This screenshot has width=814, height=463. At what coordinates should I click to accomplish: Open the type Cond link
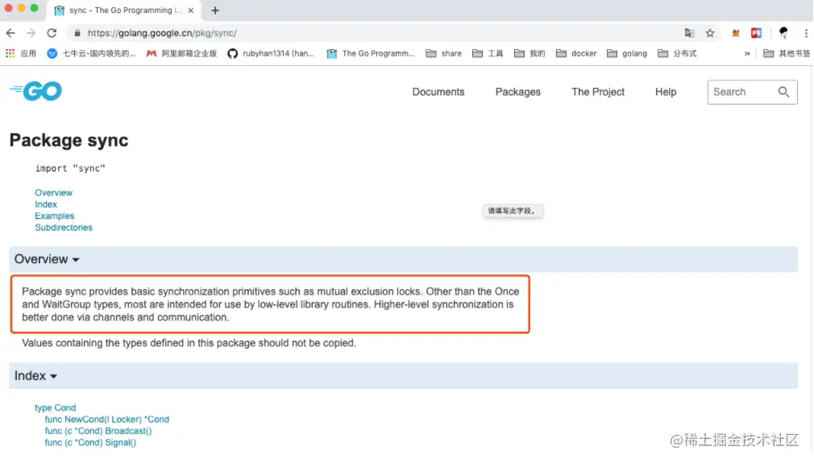click(55, 408)
